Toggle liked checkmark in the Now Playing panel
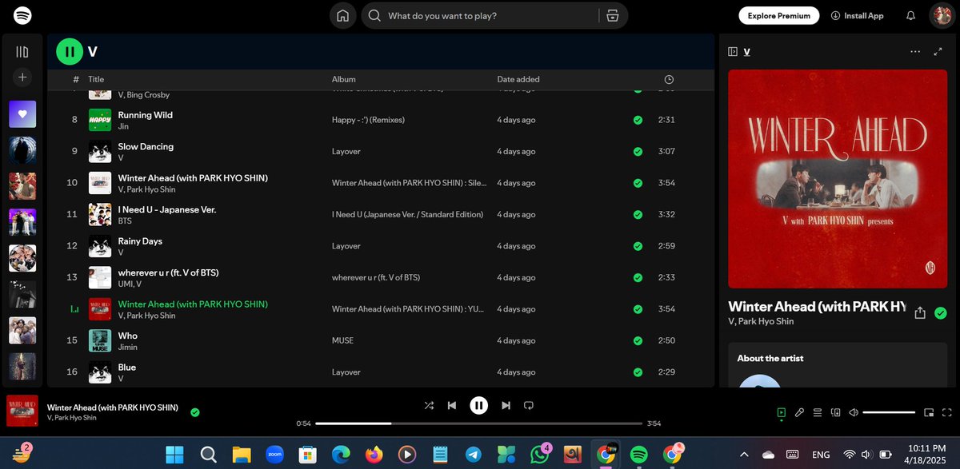This screenshot has width=960, height=469. click(941, 313)
